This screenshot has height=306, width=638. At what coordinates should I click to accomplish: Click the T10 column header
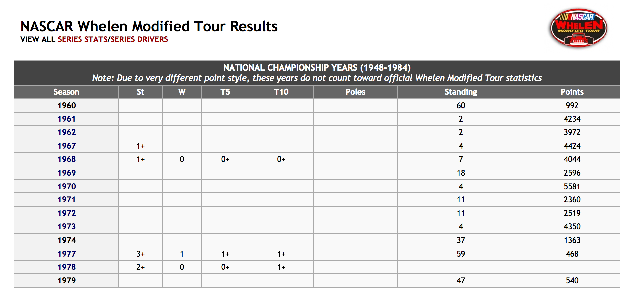click(281, 92)
